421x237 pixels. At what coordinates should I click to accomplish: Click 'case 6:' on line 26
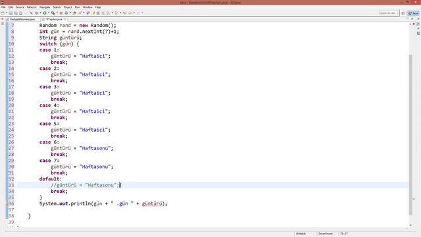point(49,142)
